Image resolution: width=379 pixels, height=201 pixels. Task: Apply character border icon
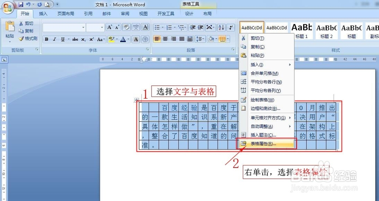click(x=145, y=28)
